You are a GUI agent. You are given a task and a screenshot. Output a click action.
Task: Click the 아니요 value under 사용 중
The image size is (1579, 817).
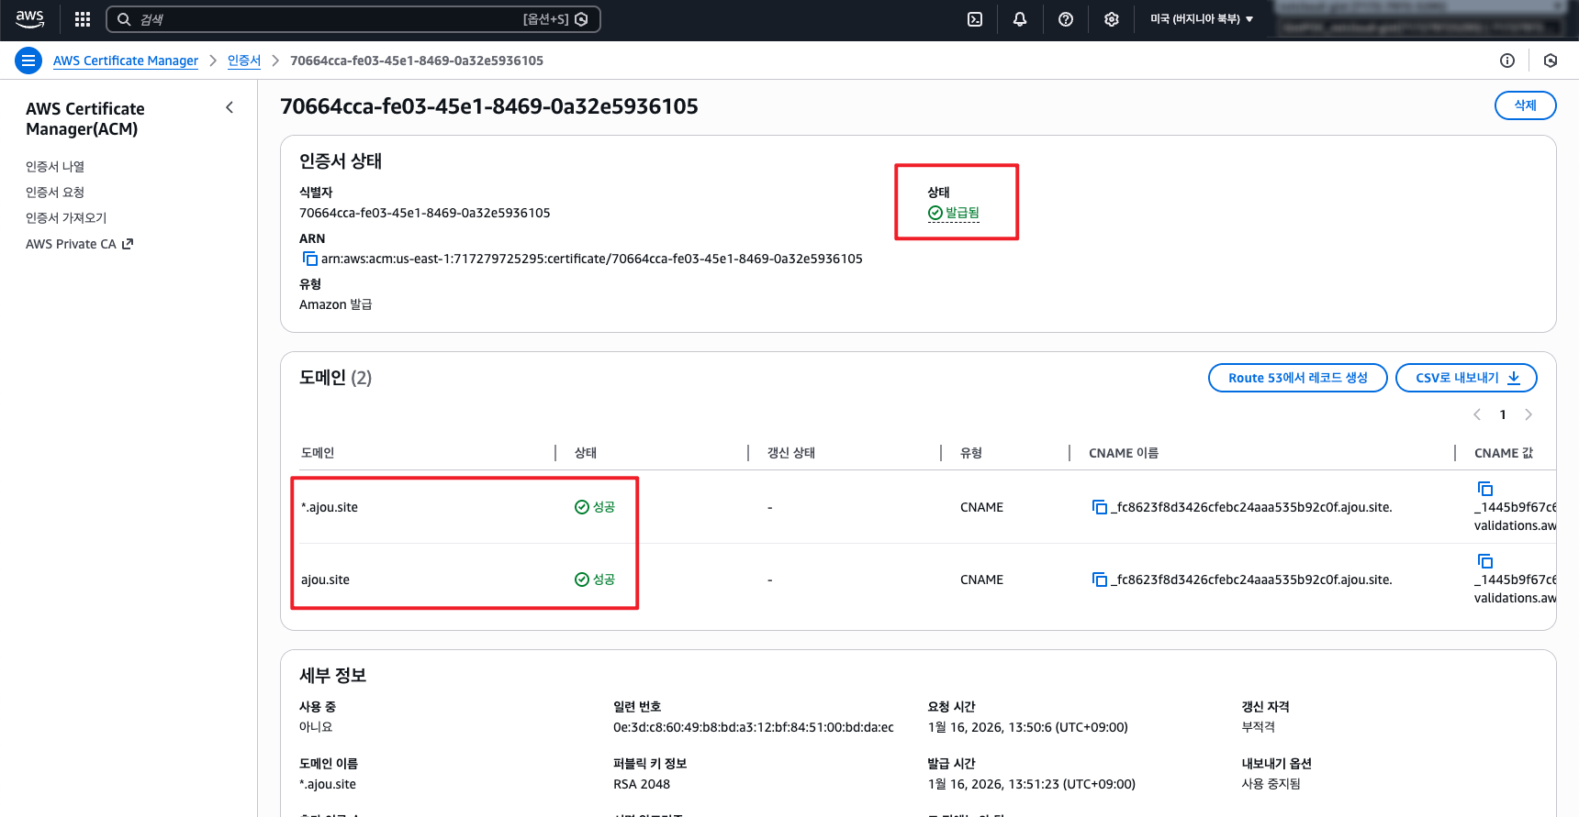316,727
